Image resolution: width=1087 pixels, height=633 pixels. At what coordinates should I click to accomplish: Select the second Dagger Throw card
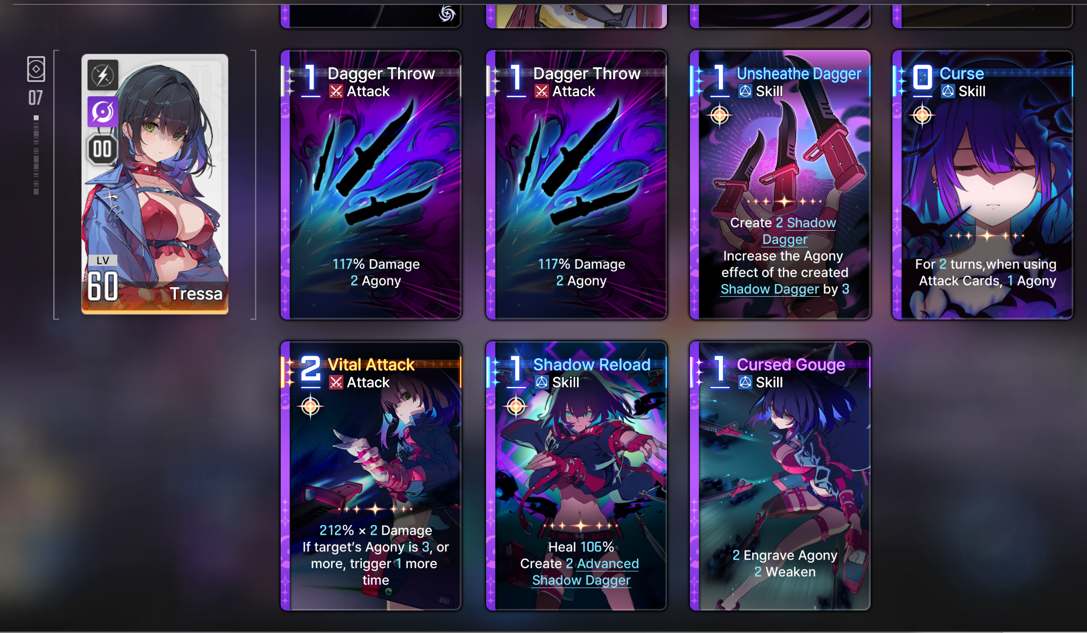point(577,185)
